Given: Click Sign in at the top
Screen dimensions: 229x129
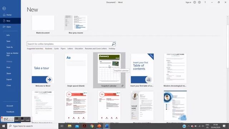Looking at the screenshot, I should (188, 3).
